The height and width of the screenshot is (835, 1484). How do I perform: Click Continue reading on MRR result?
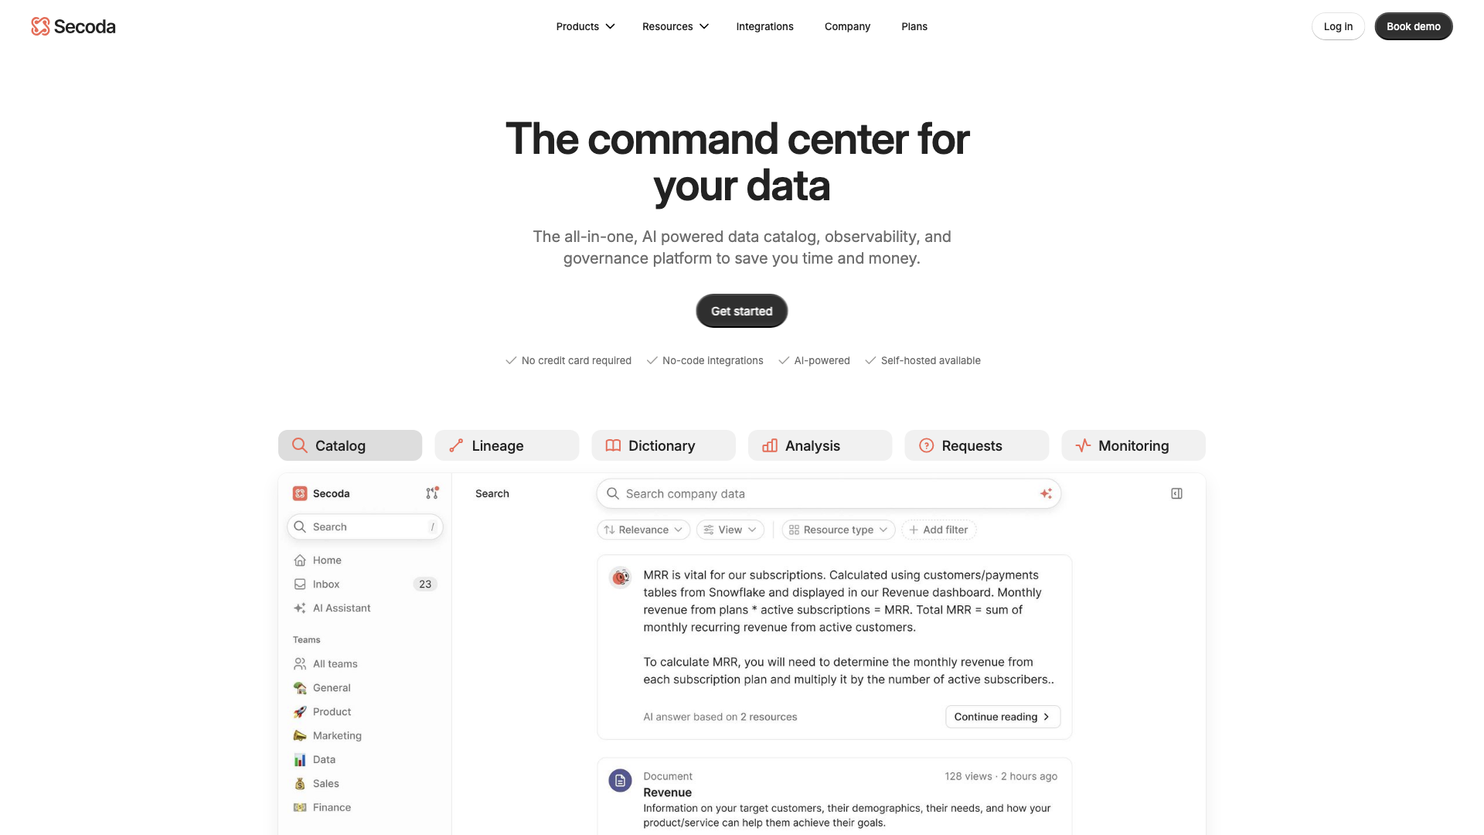[x=1002, y=716]
